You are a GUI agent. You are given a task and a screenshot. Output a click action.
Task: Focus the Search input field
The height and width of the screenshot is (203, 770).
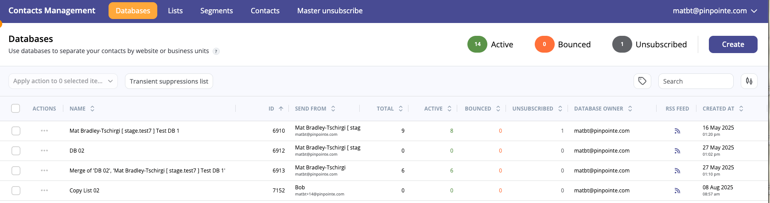[696, 81]
